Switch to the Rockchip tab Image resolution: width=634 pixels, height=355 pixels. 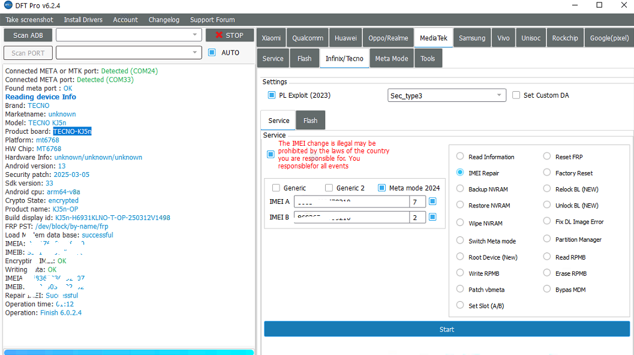coord(565,38)
